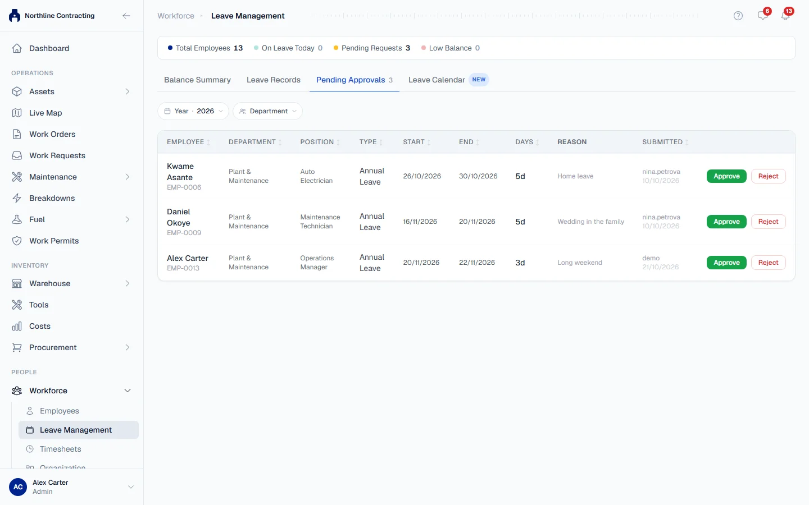
Task: Click the Work Orders document icon
Action: click(x=17, y=134)
